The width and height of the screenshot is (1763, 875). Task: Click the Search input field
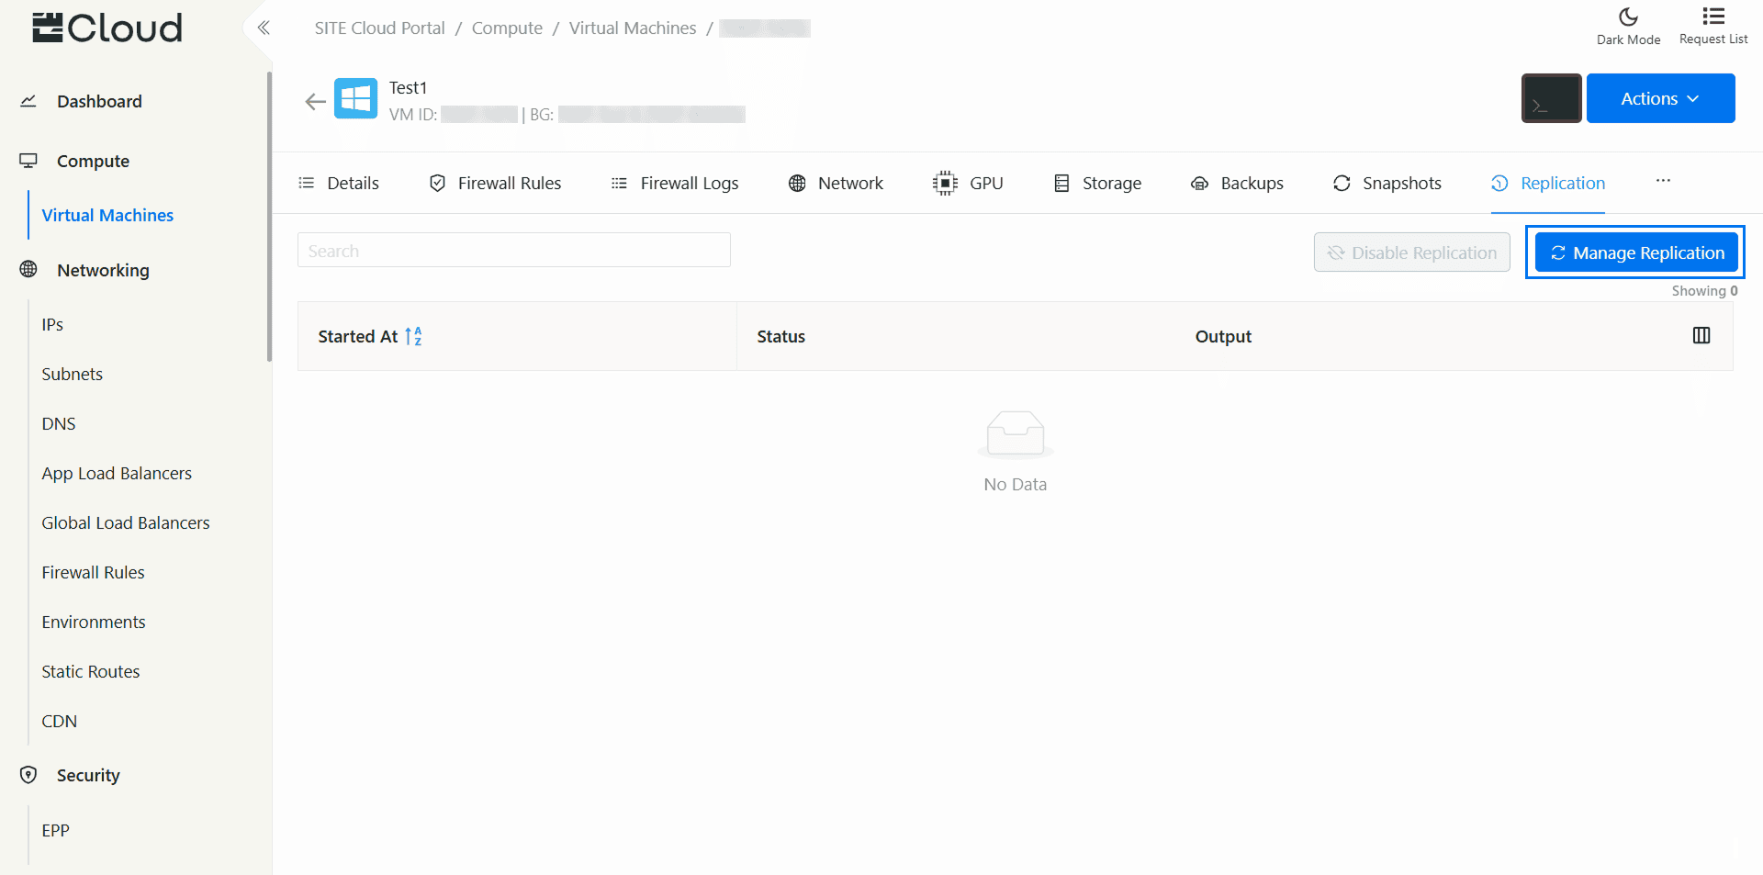pyautogui.click(x=513, y=251)
